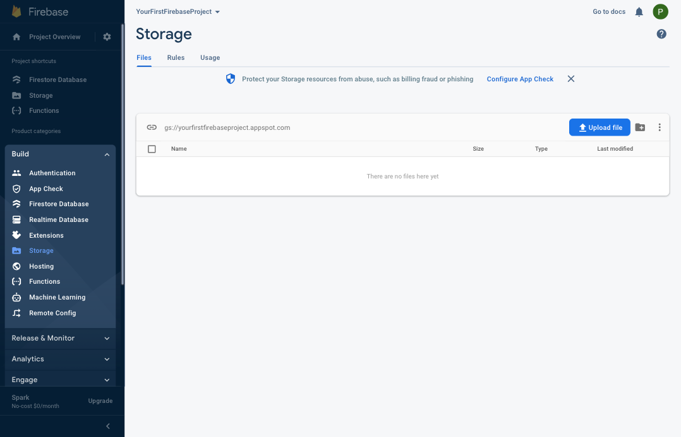Click the Project Overview home icon

16,37
